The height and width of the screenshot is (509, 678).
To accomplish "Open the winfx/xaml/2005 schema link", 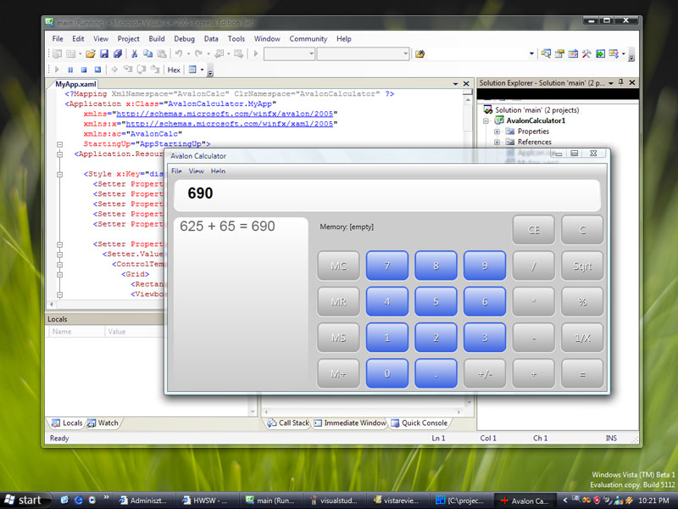I will click(230, 124).
